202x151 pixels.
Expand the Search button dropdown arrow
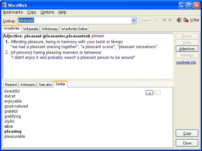(156, 20)
